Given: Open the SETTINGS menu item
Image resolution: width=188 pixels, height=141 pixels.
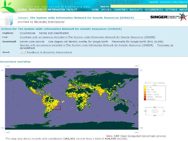Looking at the screenshot, I should 171,10.
